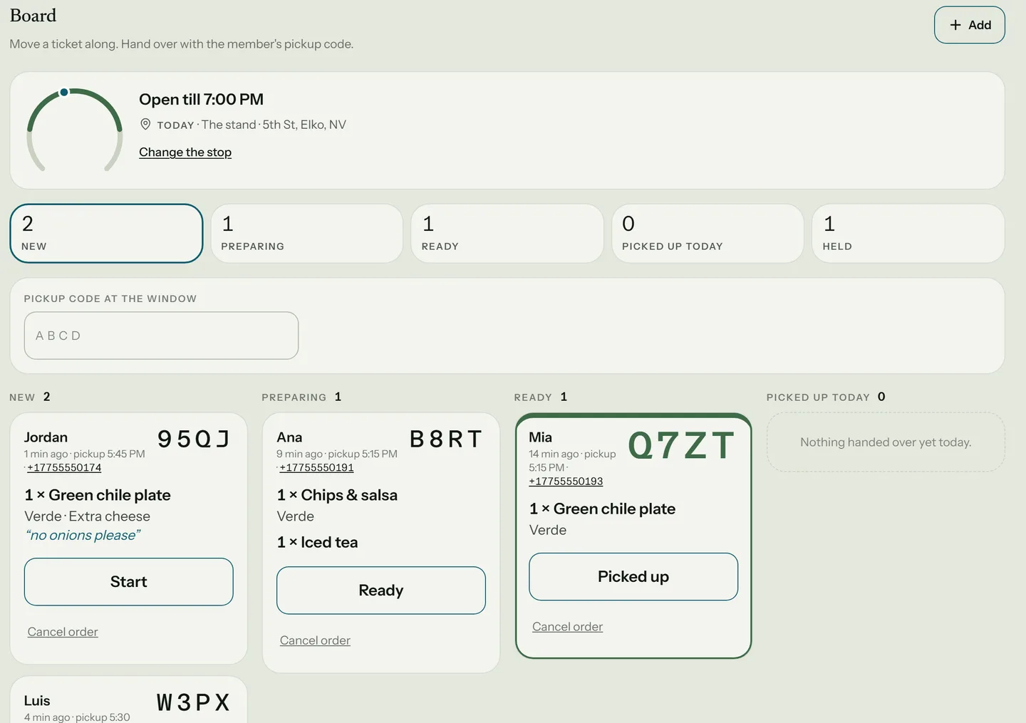The height and width of the screenshot is (723, 1026).
Task: Click the name Luis on the ticket
Action: coord(37,701)
